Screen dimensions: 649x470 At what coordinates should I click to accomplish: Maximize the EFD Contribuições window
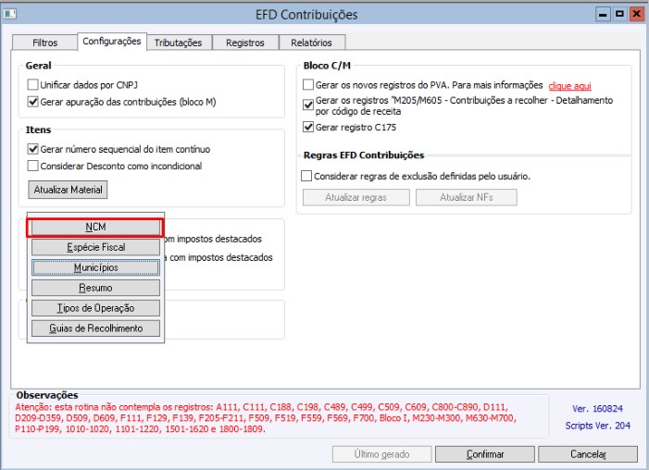619,15
